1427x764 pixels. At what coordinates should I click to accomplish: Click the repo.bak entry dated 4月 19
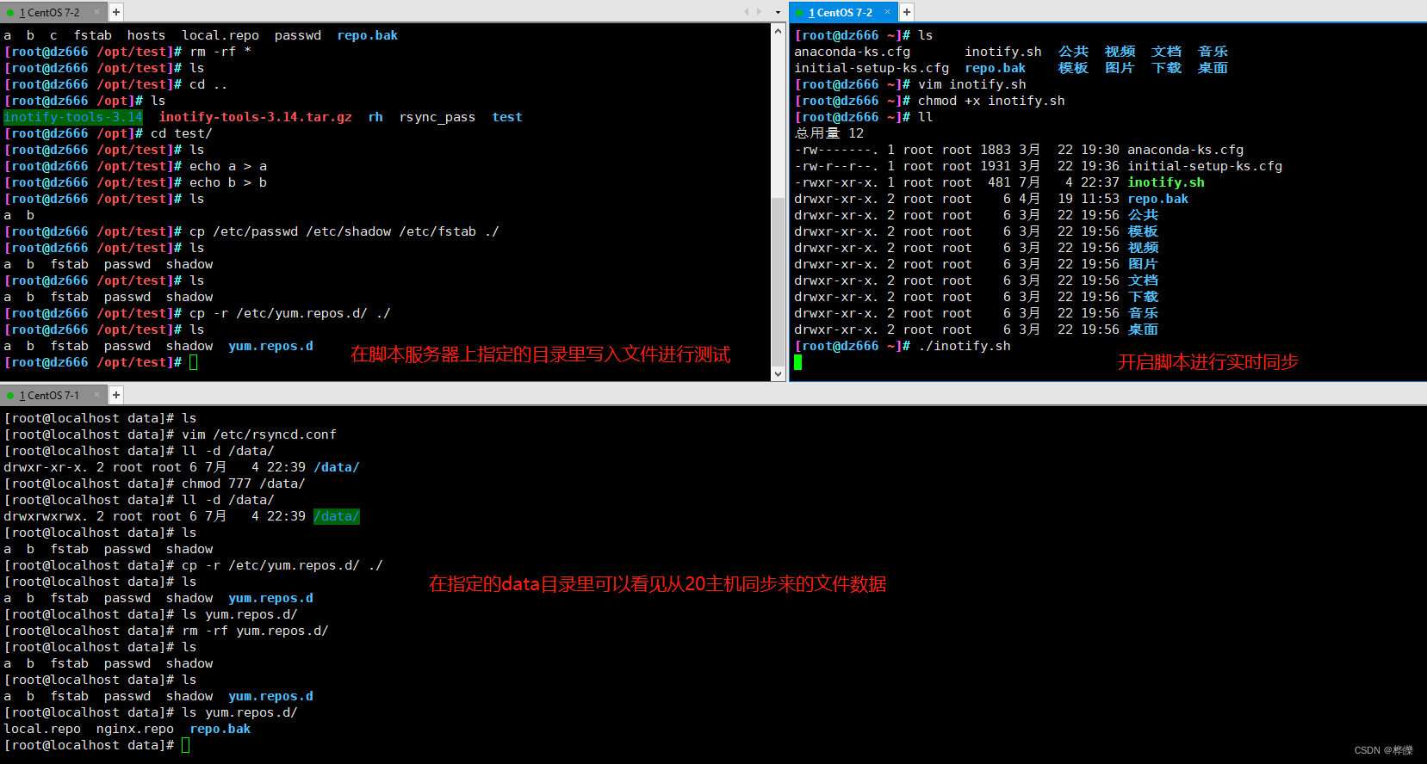click(x=1158, y=199)
